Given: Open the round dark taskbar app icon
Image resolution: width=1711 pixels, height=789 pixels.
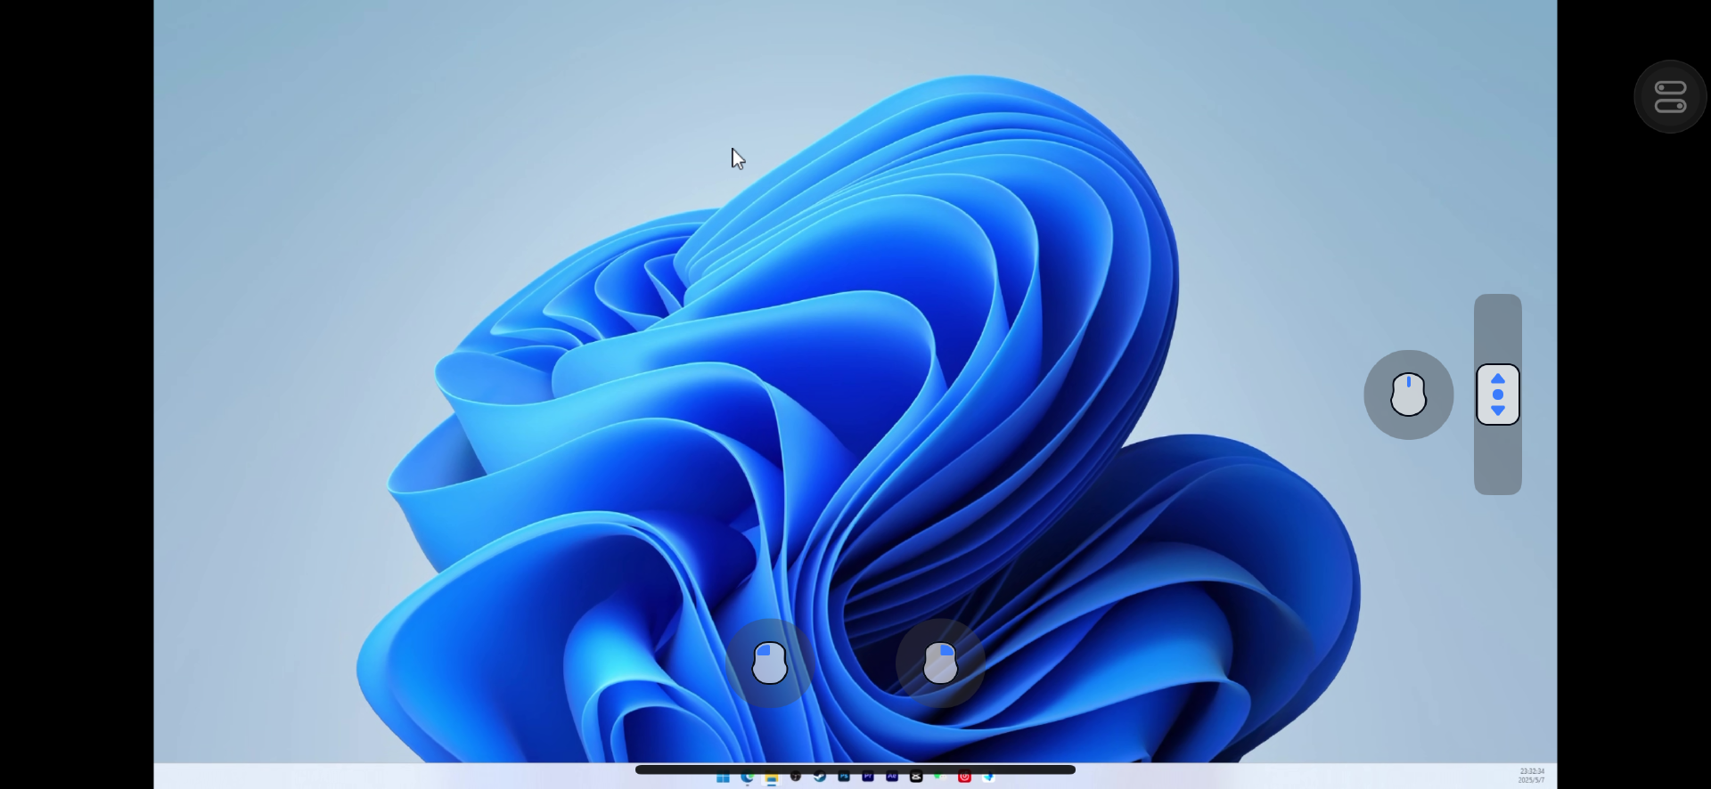Looking at the screenshot, I should tap(795, 777).
